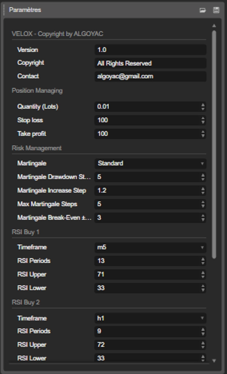Screen dimensions: 227x374
Task: Increase RSI Buy 1 RSI Periods value
Action: click(203, 259)
